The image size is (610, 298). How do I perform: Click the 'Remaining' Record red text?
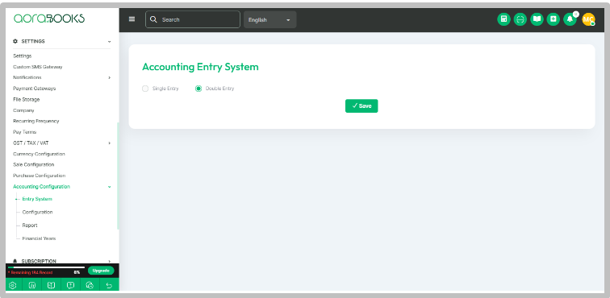[x=31, y=273]
